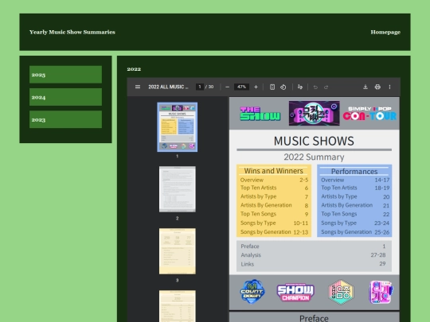
Task: Undo the last annotation
Action: (315, 87)
